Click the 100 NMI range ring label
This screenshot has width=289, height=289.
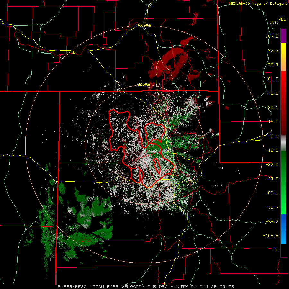pos(144,25)
